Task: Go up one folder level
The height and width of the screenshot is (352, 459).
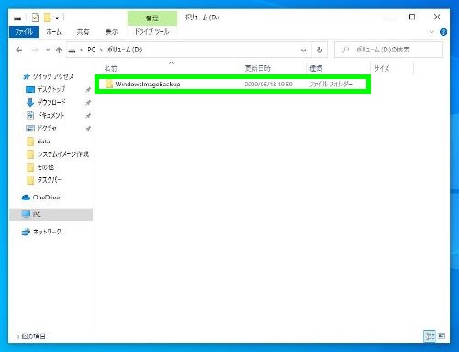Action: point(59,50)
